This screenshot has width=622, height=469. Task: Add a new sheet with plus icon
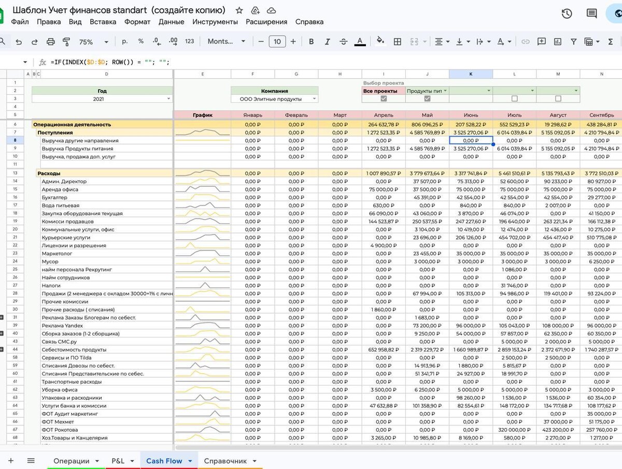pos(11,461)
